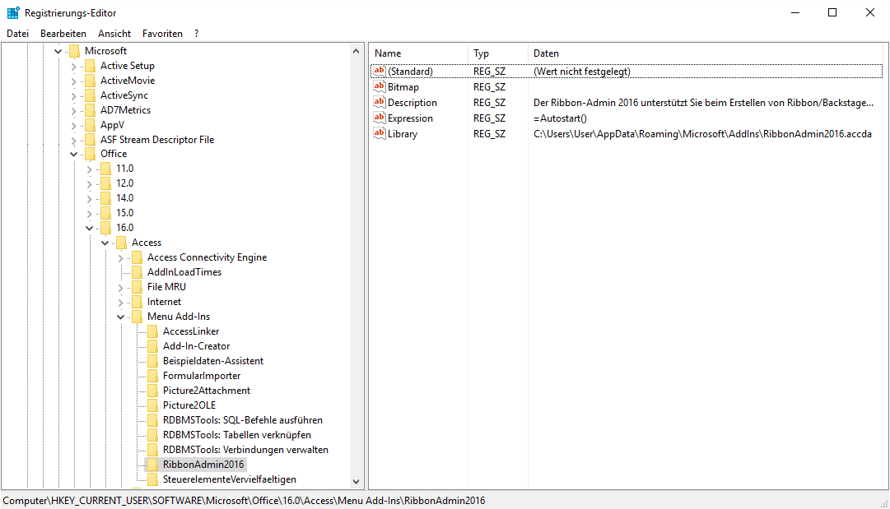Close the Registrierungs-Editor window

869,12
